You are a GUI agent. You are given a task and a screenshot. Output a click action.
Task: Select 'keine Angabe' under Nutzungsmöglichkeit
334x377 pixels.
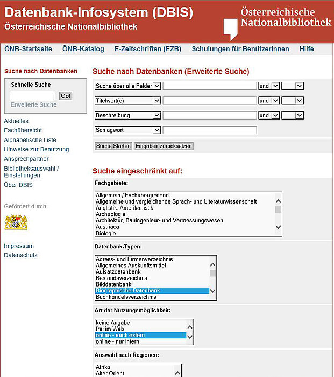point(141,323)
